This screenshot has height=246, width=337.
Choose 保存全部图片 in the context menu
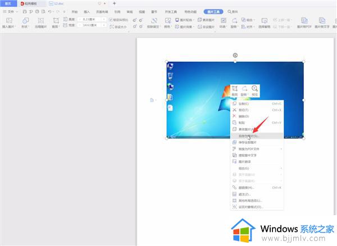pos(257,142)
